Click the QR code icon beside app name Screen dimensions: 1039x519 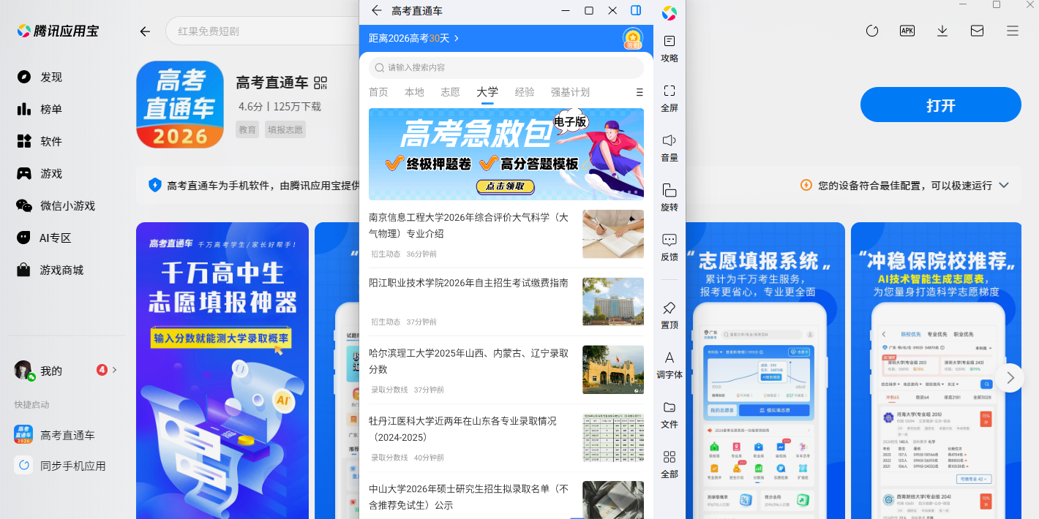pyautogui.click(x=320, y=83)
